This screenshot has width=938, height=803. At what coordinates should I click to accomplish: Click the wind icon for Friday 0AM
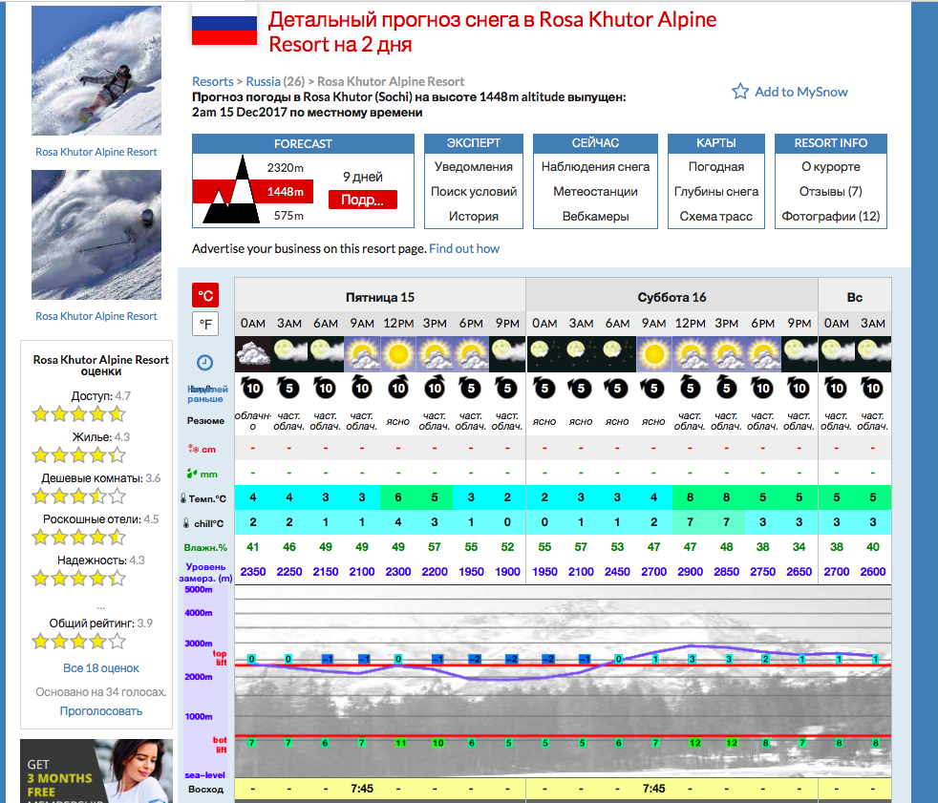click(252, 388)
